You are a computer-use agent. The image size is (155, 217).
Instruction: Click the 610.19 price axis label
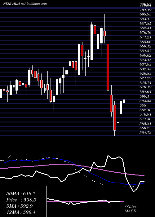(146, 87)
